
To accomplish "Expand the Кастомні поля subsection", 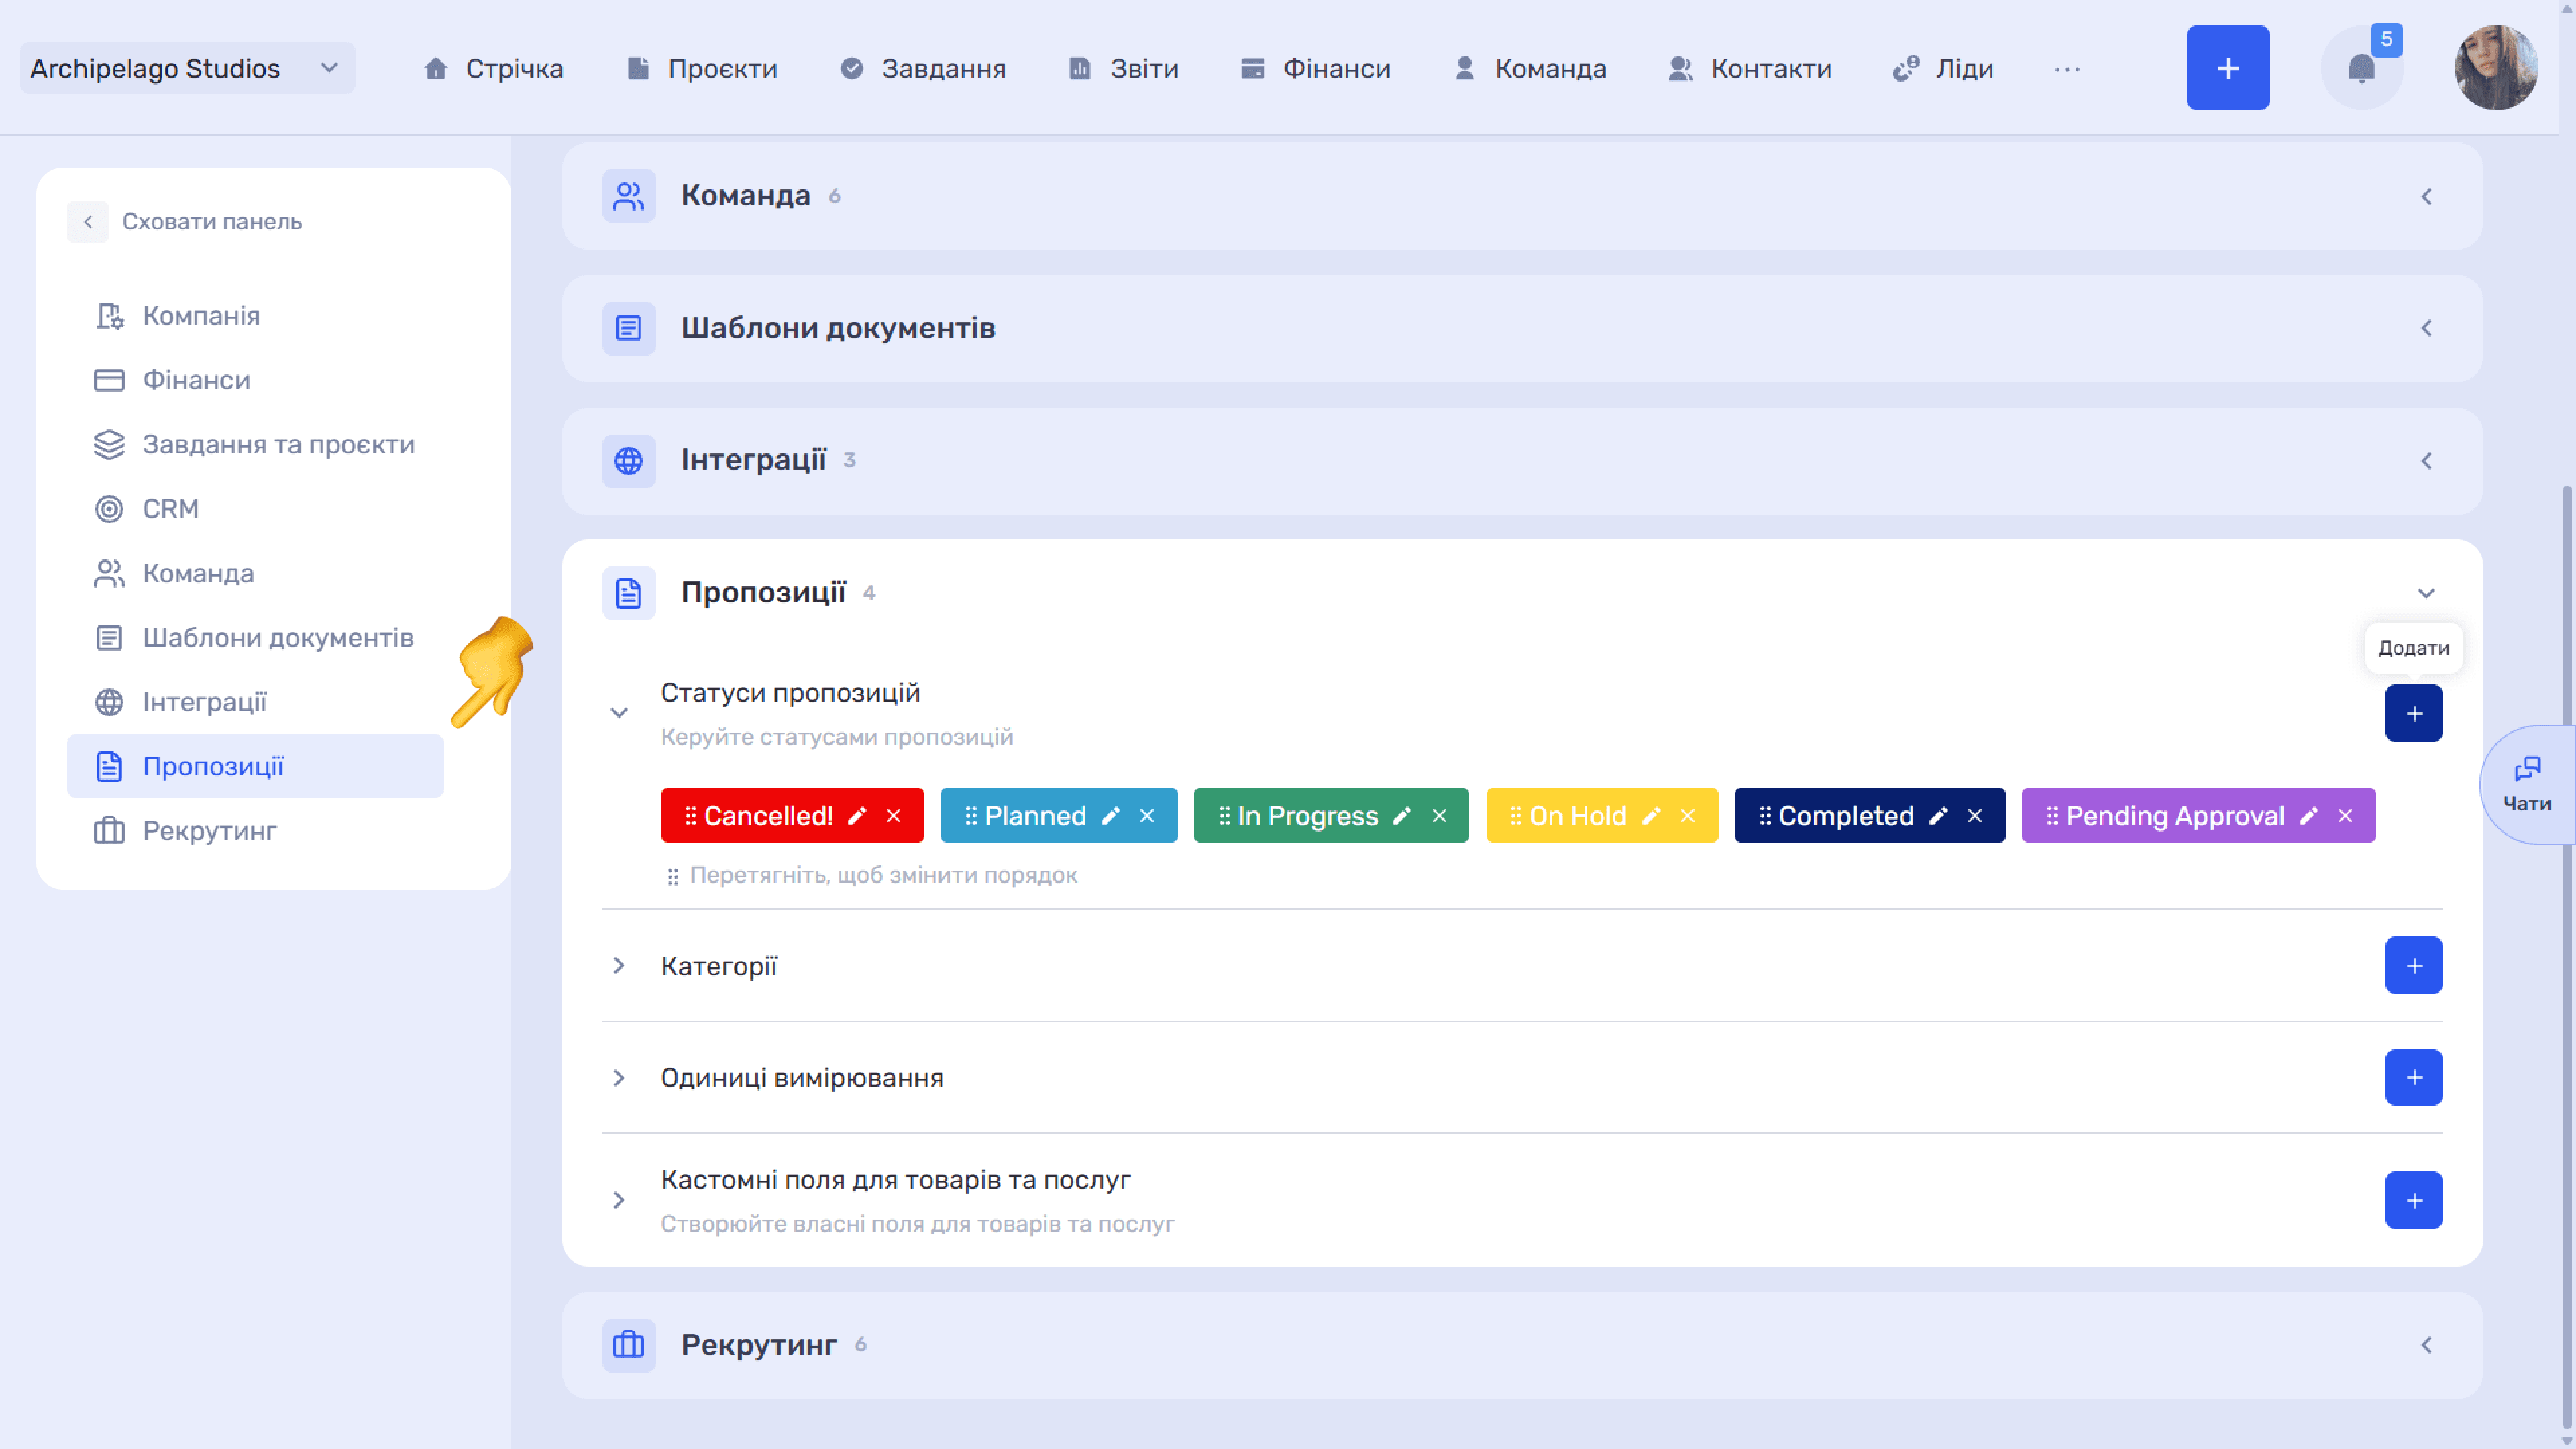I will pos(619,1200).
